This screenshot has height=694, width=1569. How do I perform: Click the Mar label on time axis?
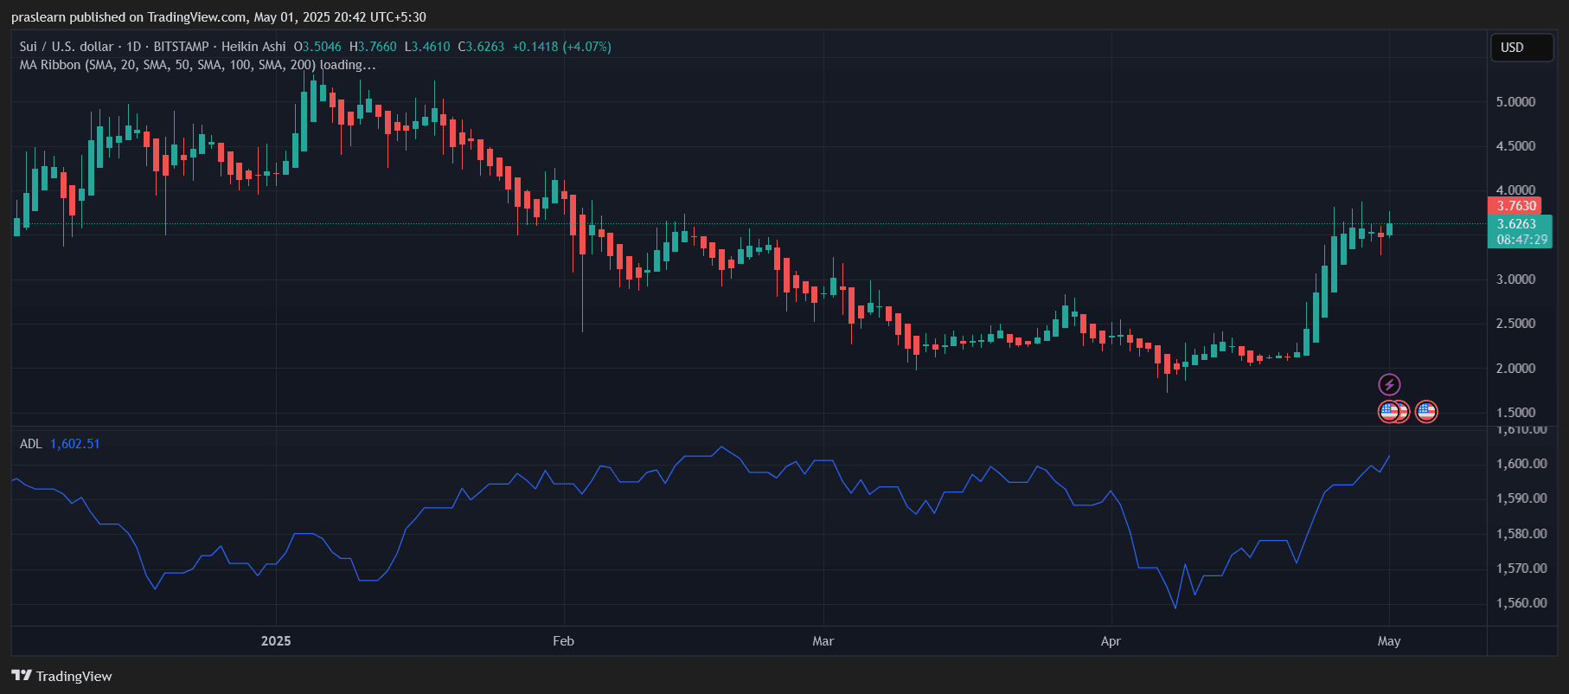[x=823, y=641]
